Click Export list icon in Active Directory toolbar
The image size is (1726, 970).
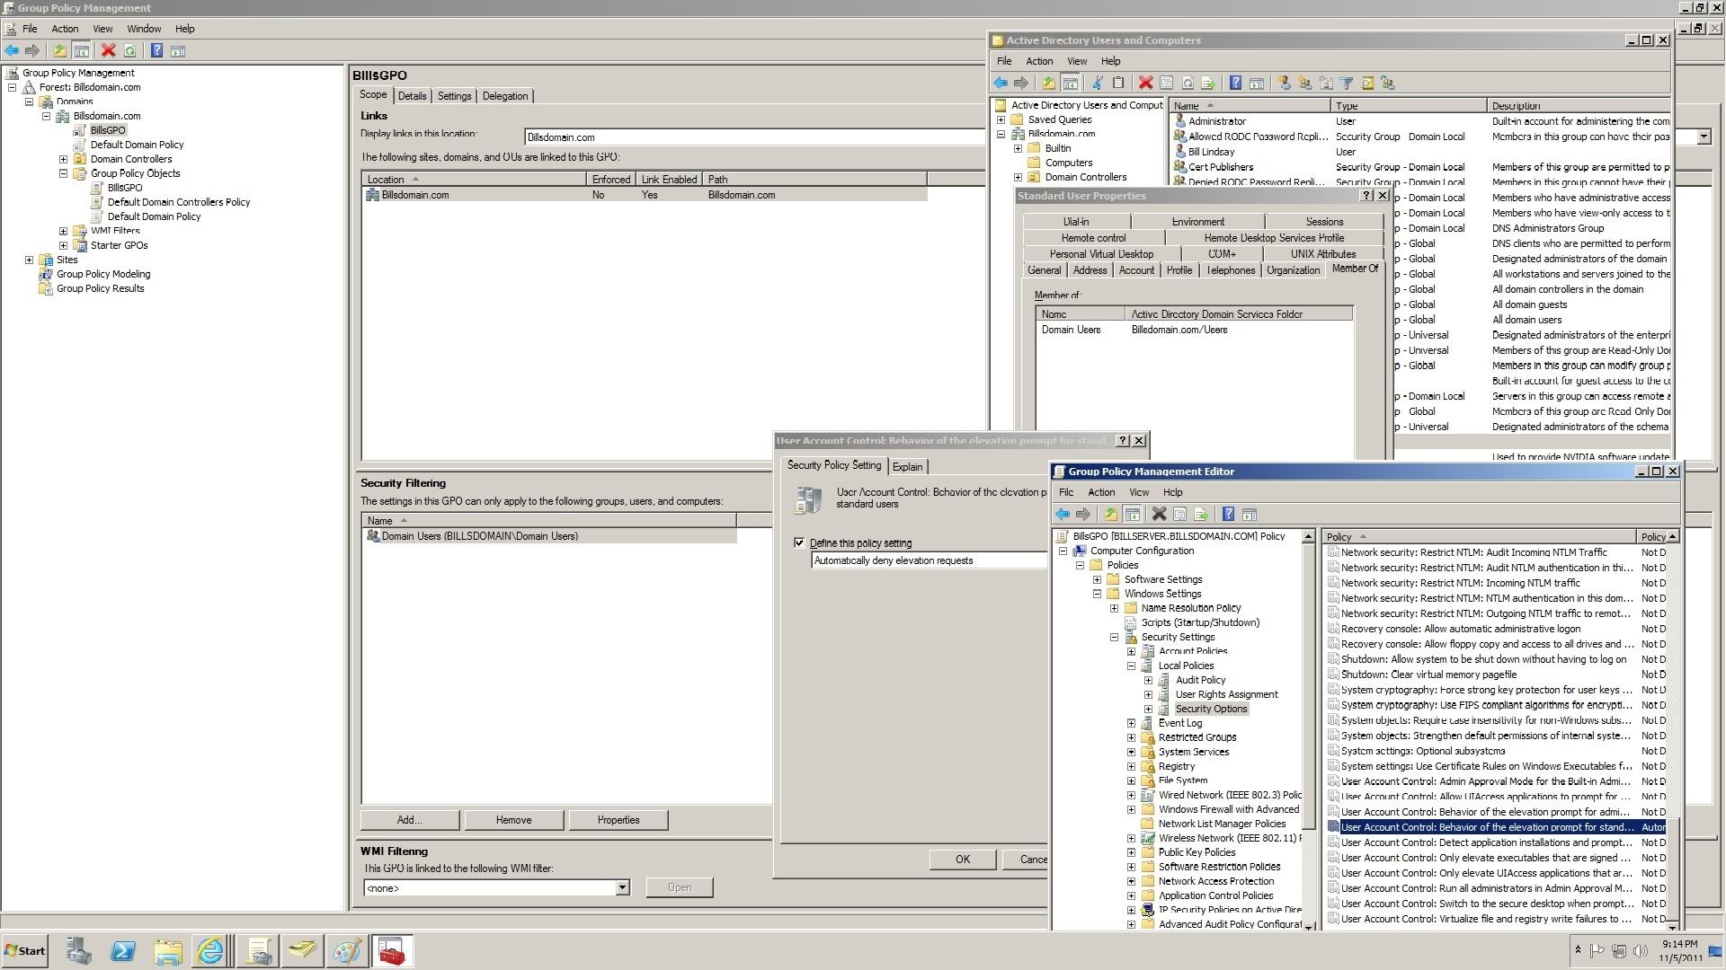pos(1208,84)
